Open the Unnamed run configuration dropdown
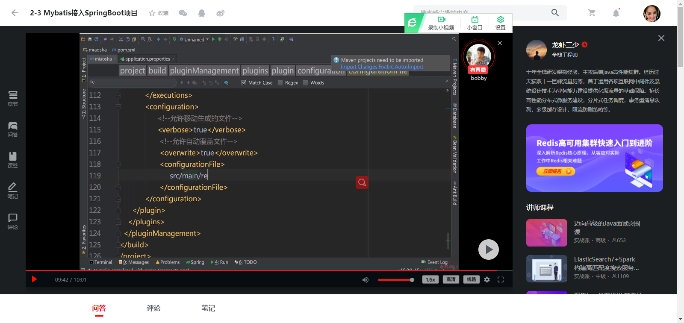Screen dimensions: 684x323 (194, 39)
